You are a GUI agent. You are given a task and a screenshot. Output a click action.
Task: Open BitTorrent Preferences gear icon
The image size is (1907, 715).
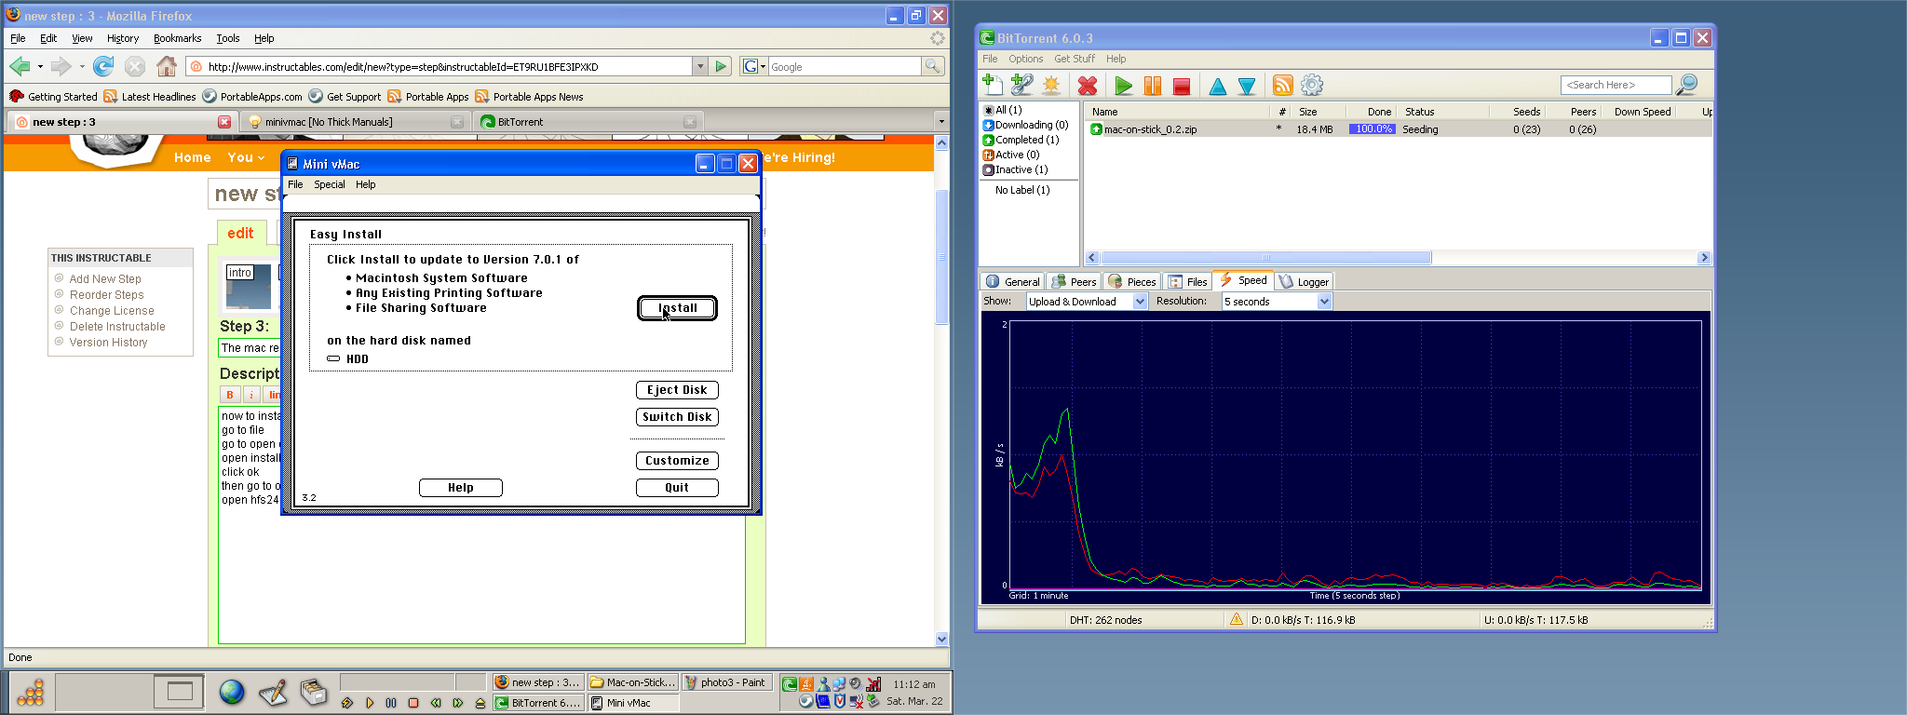(1312, 85)
